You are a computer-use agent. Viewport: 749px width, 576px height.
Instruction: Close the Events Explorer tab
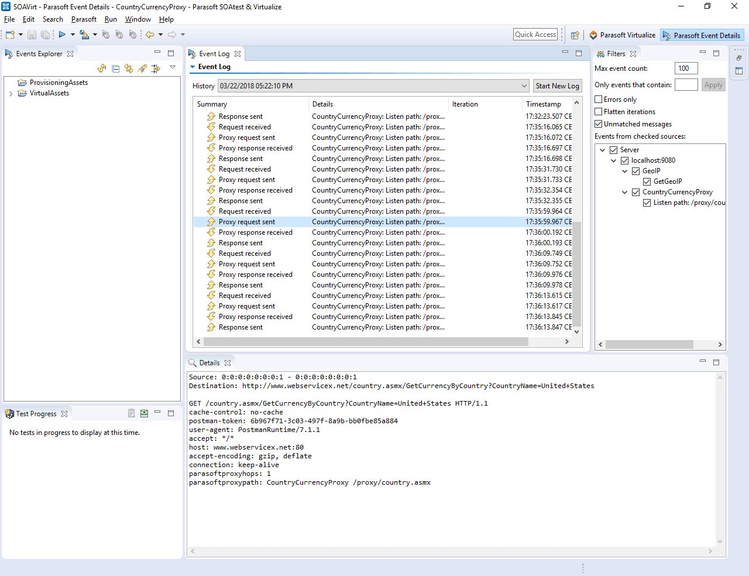coord(70,54)
